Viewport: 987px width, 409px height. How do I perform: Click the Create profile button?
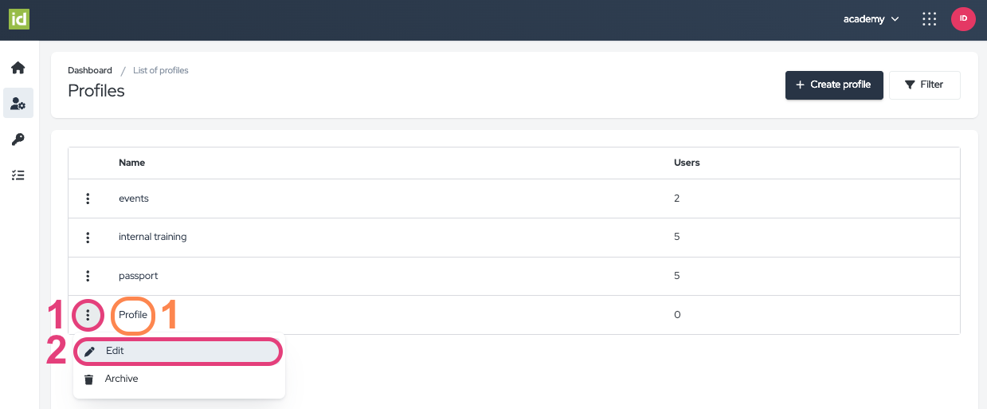[x=833, y=85]
